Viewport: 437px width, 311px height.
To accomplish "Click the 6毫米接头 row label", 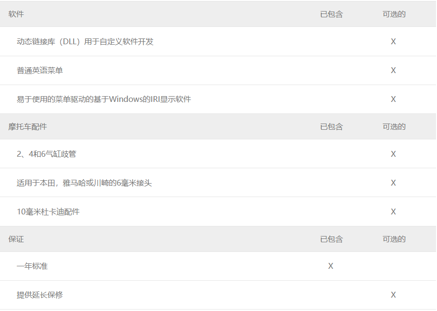I will point(84,183).
